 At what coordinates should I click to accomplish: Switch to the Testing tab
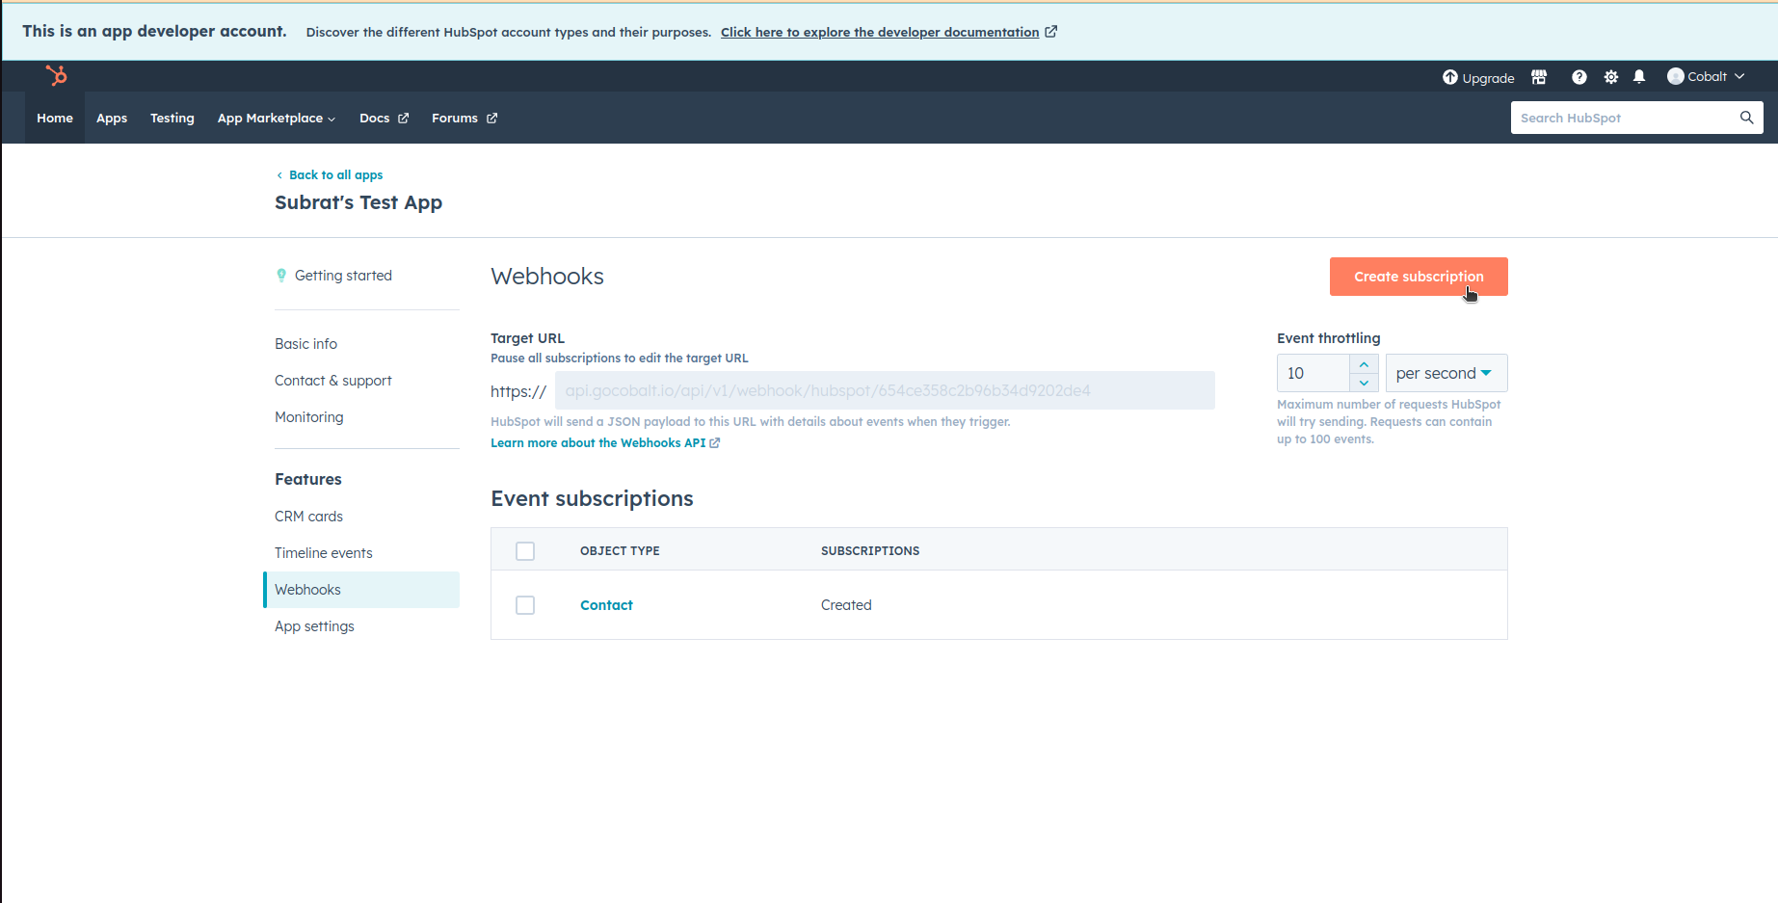click(172, 118)
